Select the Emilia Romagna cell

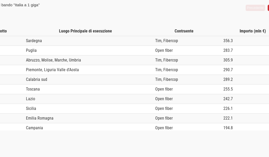(40, 118)
